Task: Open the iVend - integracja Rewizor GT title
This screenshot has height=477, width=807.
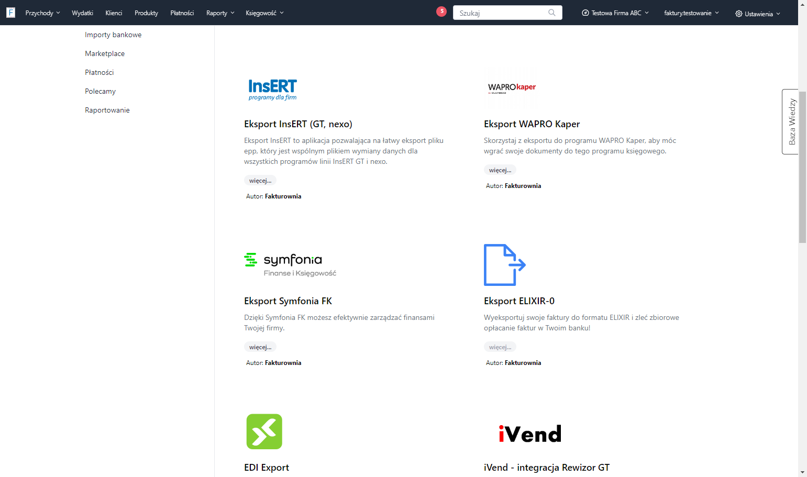Action: click(x=547, y=468)
